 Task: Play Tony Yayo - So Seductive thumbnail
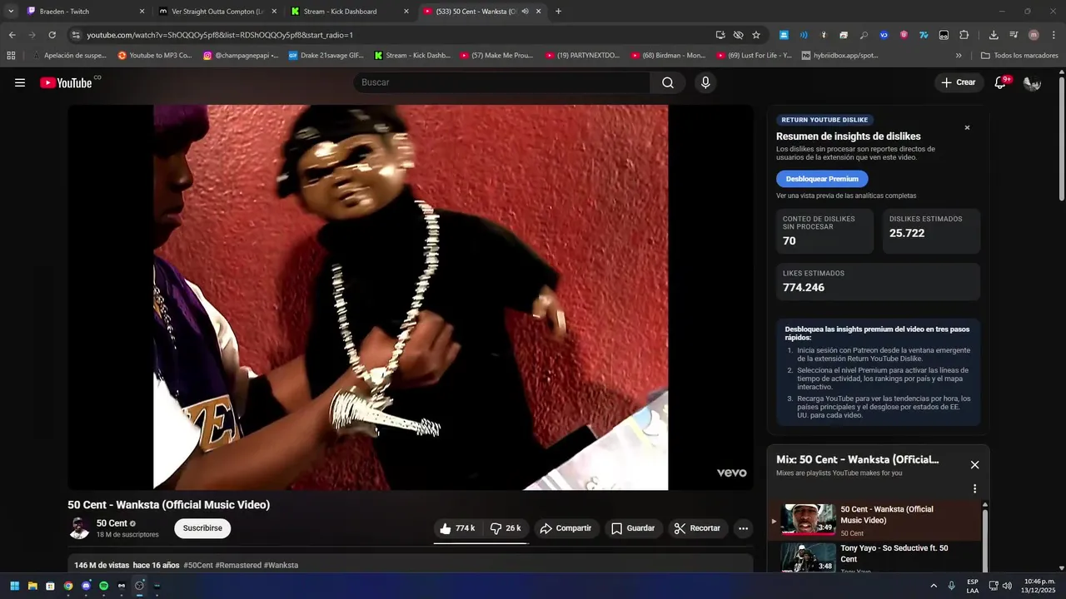click(x=808, y=557)
